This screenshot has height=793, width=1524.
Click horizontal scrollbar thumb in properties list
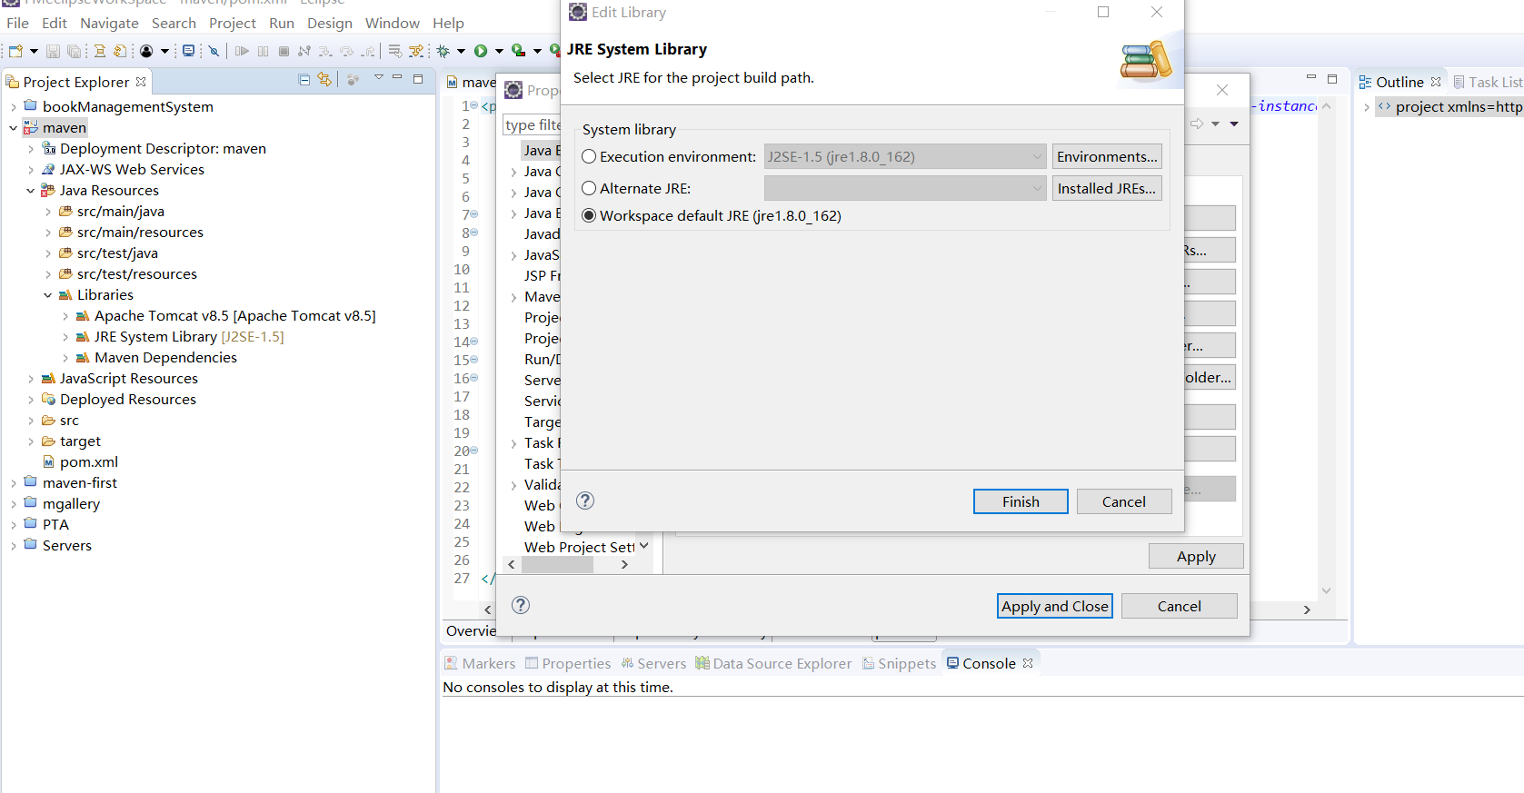557,564
